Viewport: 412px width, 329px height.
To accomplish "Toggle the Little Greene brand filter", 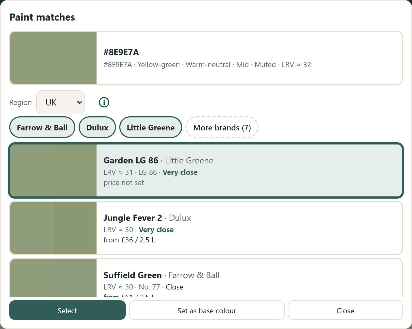I will (151, 127).
